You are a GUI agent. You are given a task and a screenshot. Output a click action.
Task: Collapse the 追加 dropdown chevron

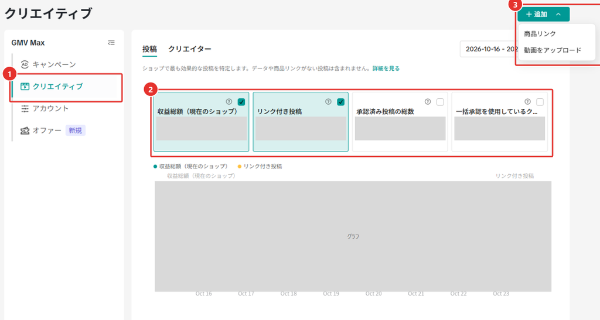558,14
